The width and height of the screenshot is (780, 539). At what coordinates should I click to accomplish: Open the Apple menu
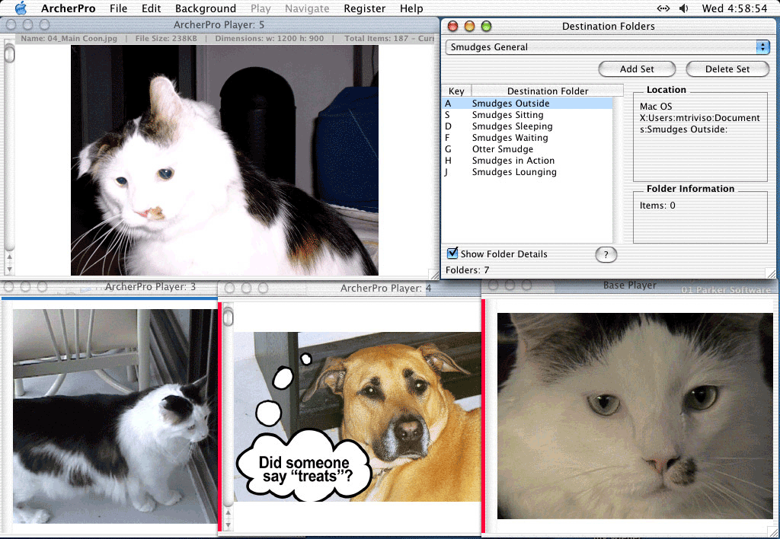click(21, 8)
